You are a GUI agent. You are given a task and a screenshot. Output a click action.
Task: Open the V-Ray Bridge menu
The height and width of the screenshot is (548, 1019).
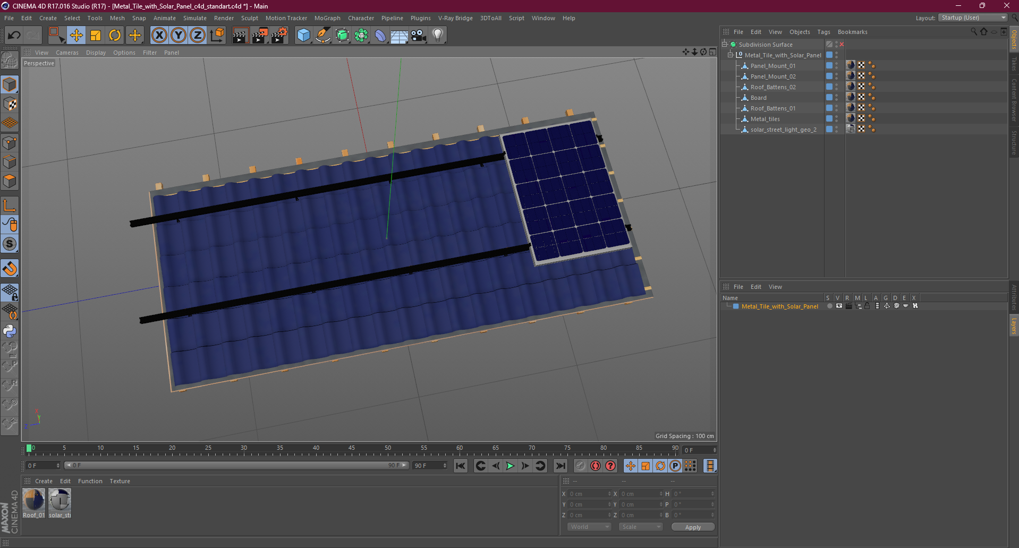[x=455, y=18]
